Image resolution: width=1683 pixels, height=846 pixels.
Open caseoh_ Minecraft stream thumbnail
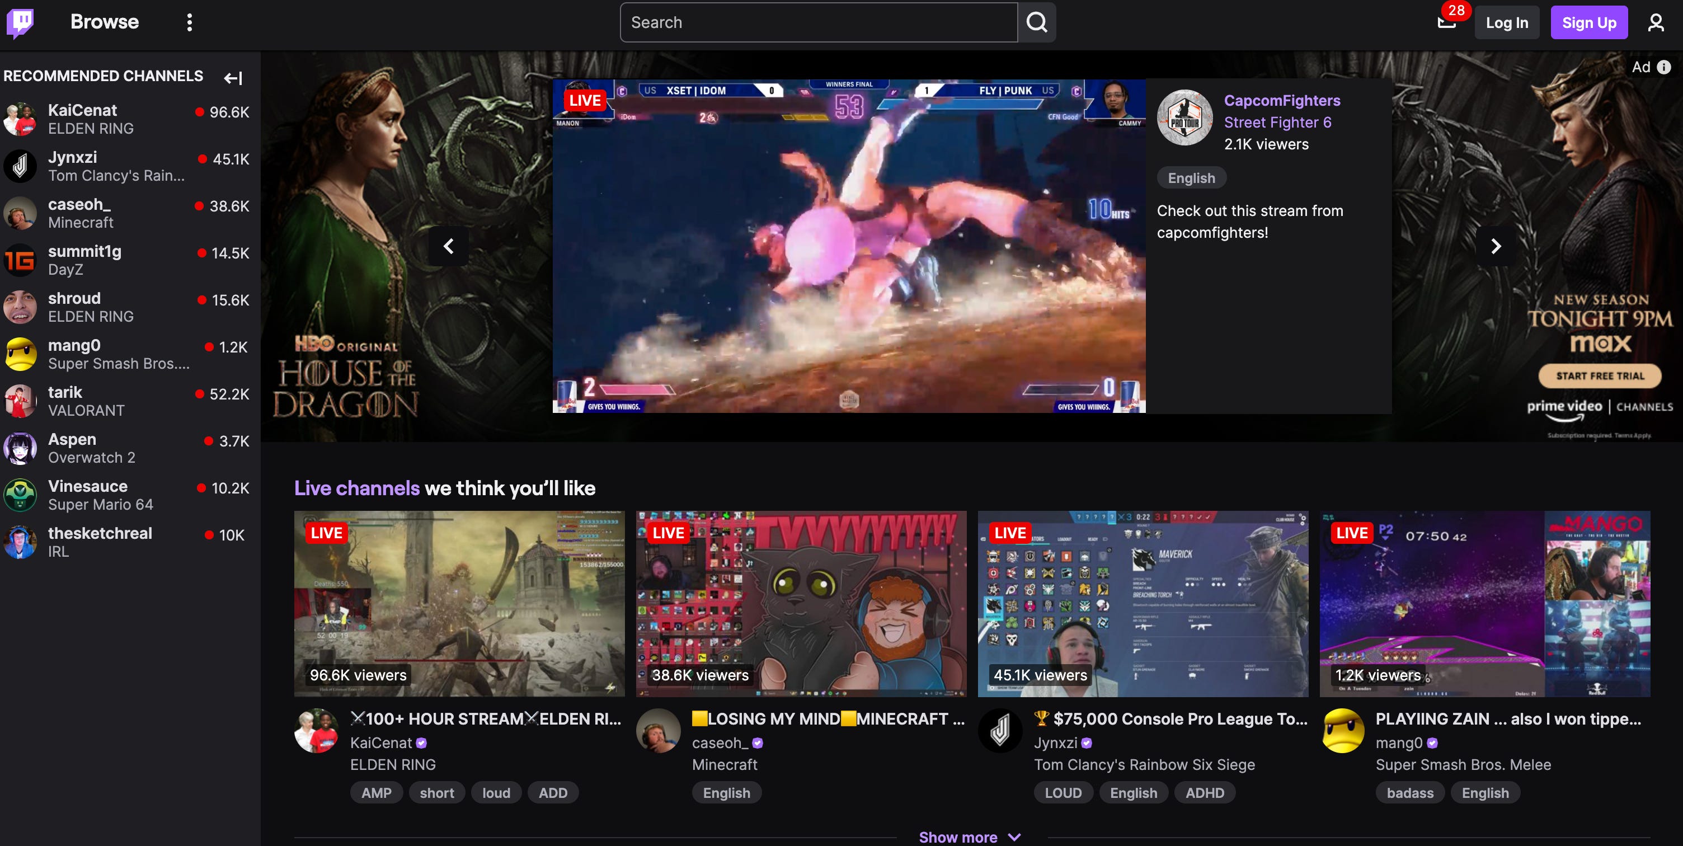(801, 603)
